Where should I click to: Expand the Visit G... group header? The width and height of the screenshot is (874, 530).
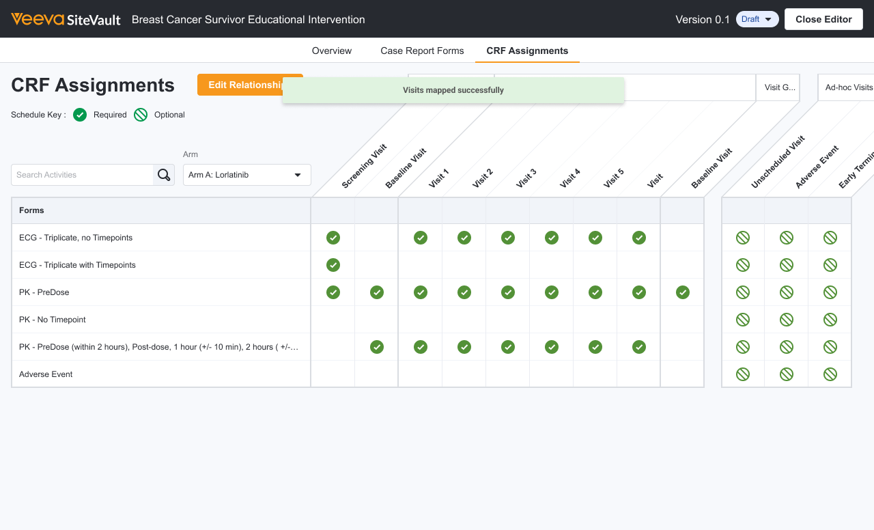pos(778,87)
